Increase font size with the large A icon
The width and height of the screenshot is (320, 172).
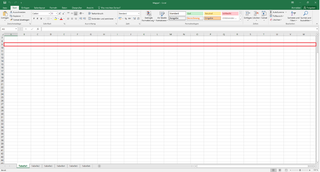point(60,14)
